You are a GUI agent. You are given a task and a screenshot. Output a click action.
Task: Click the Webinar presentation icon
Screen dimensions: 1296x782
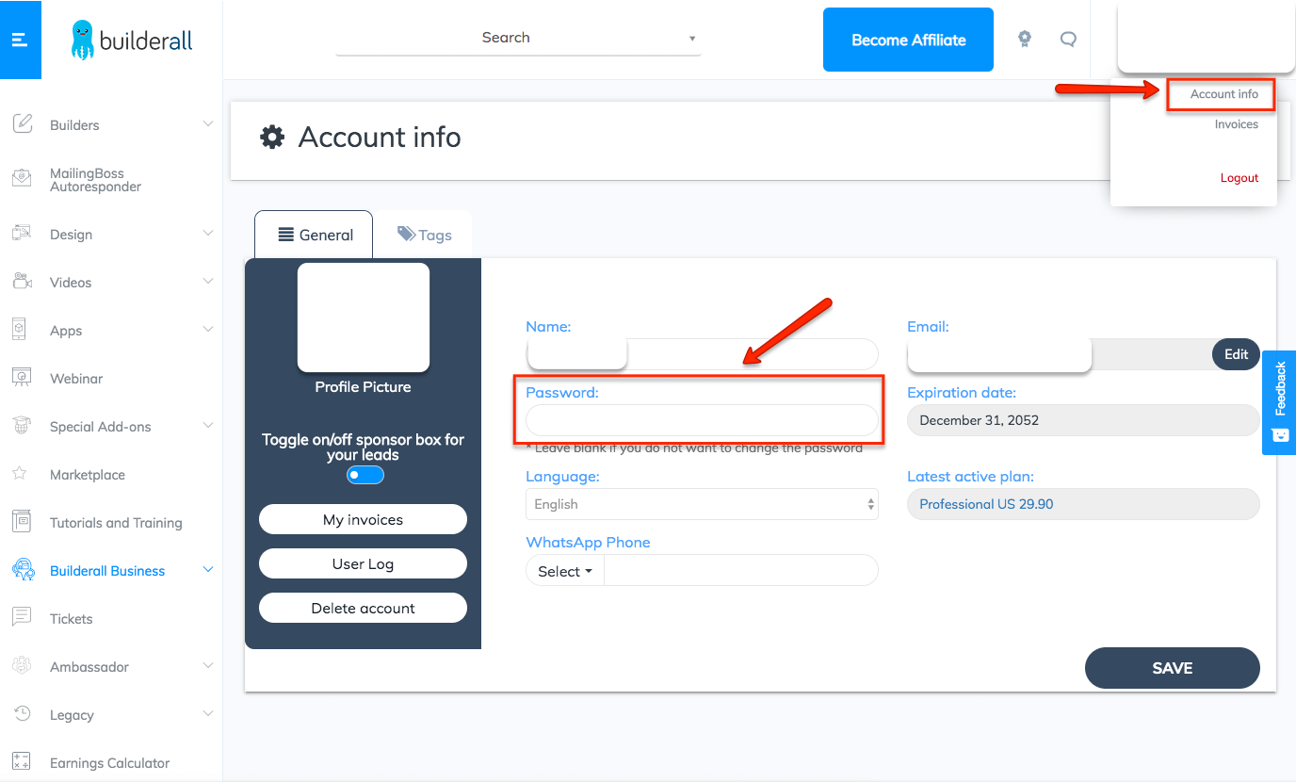22,377
